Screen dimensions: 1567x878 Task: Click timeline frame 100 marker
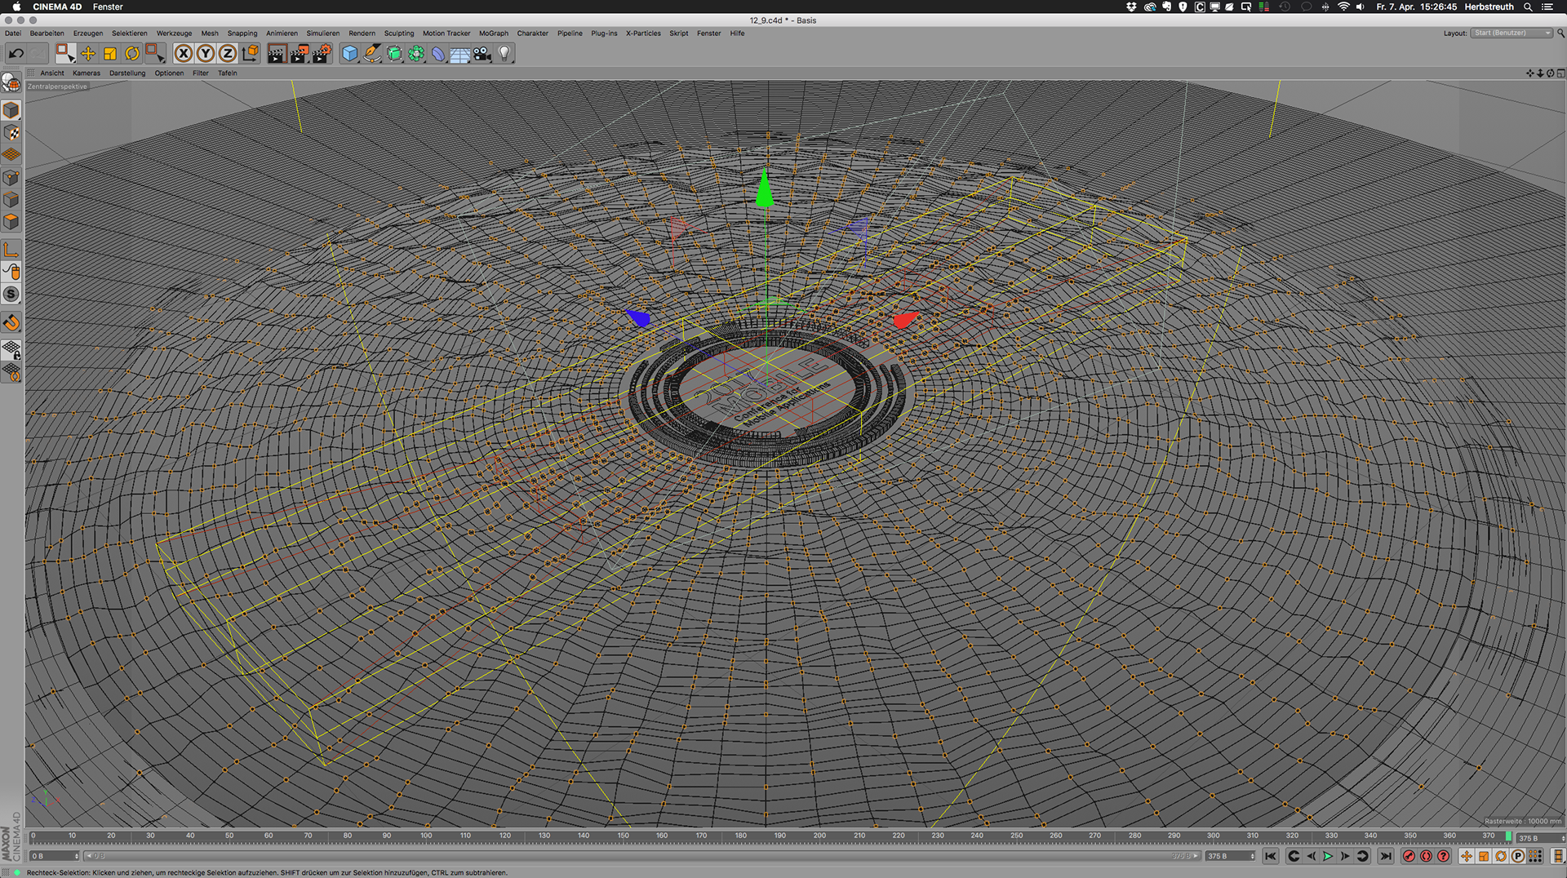(426, 836)
